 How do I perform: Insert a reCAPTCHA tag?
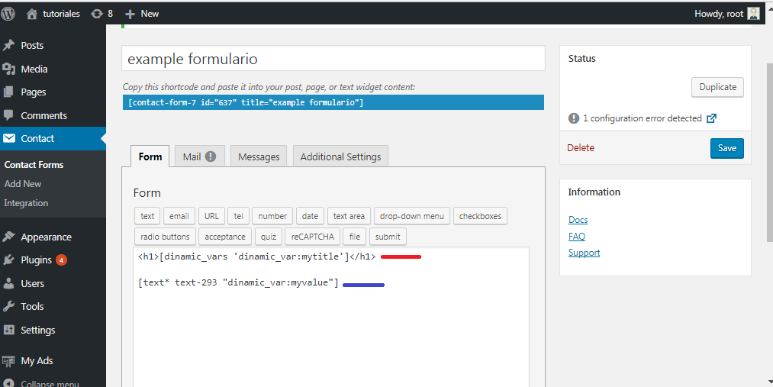coord(313,237)
